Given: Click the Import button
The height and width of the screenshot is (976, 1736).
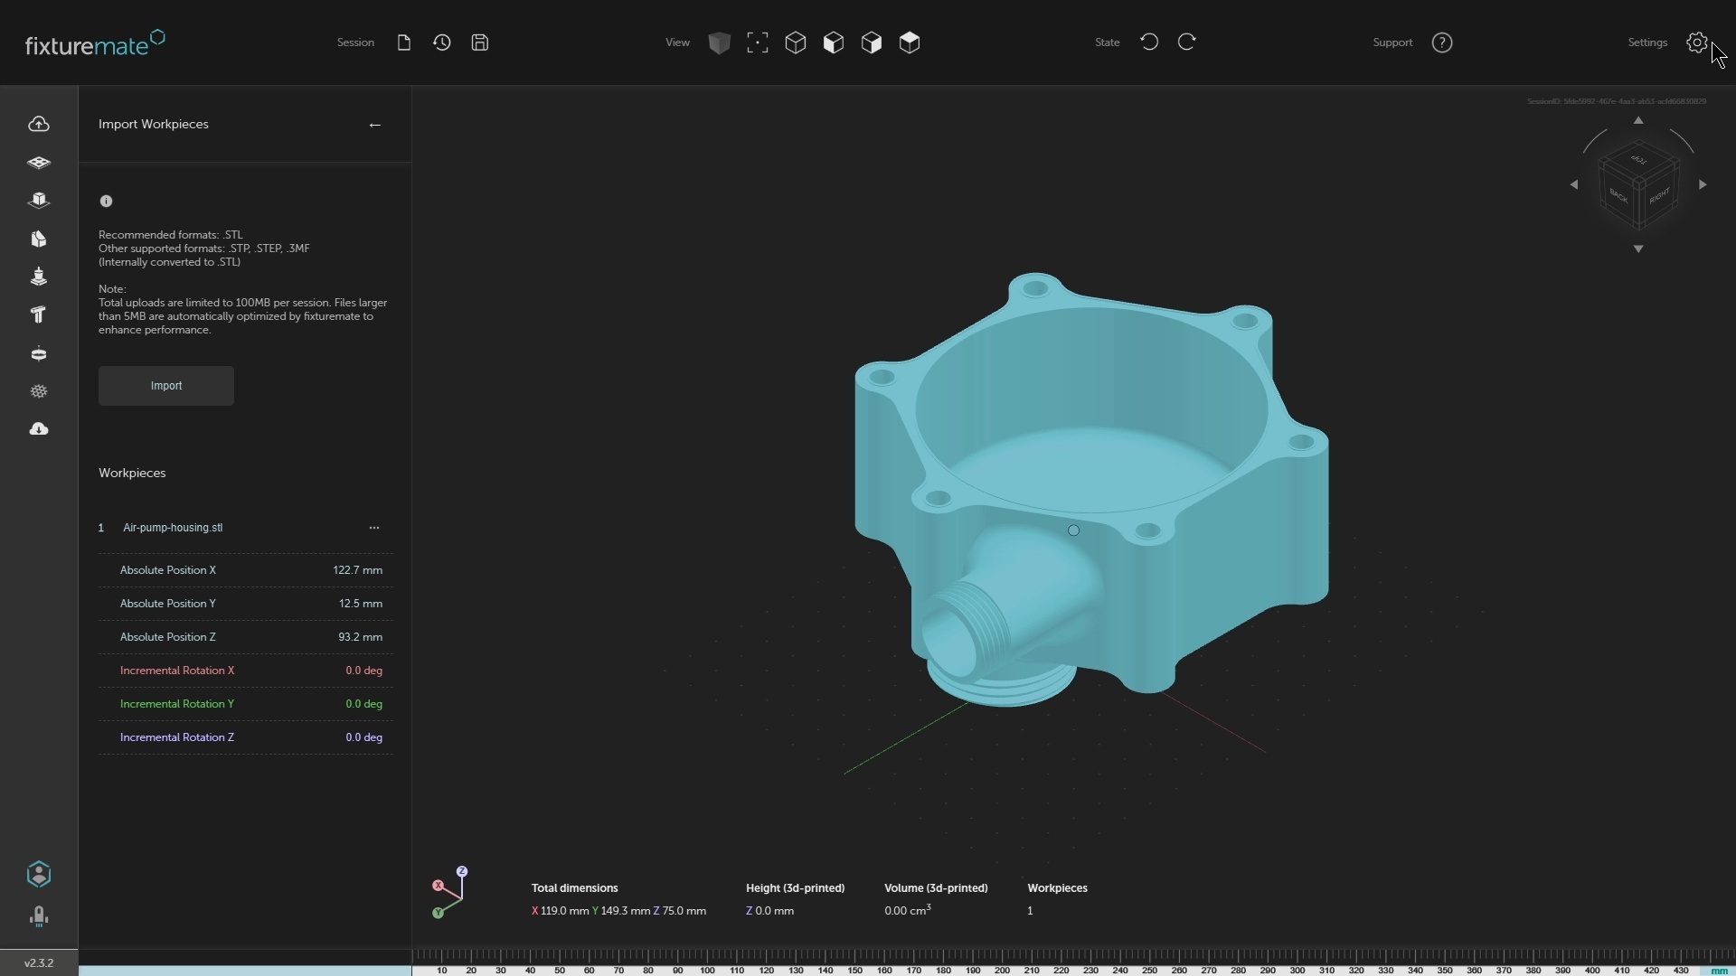Looking at the screenshot, I should coord(165,386).
